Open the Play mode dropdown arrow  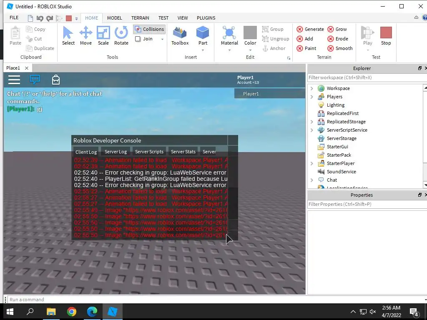coord(368,50)
